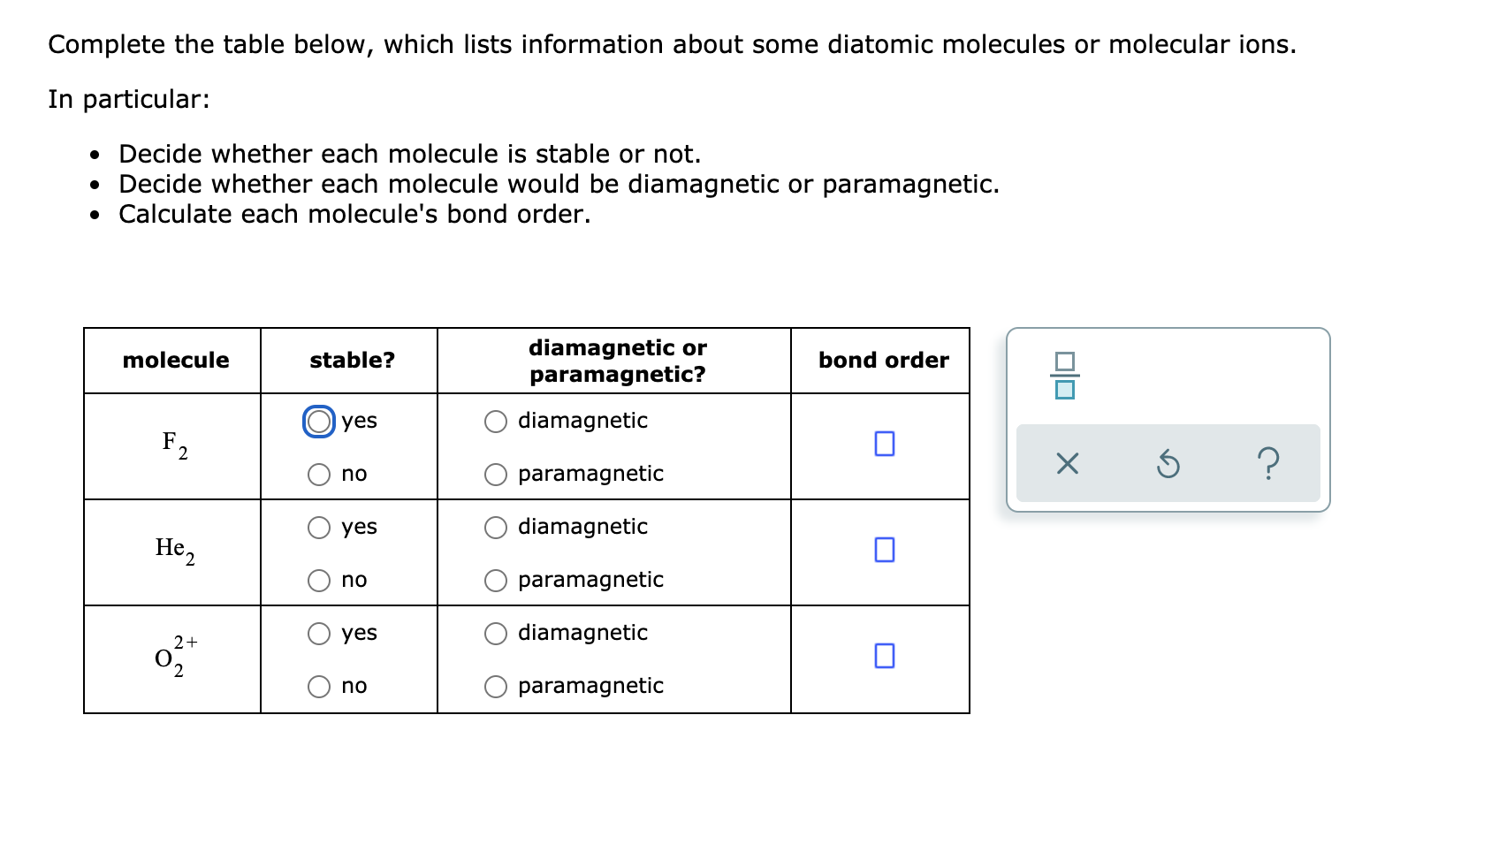Mark He2 as paramagnetic
The width and height of the screenshot is (1499, 852).
coord(496,581)
